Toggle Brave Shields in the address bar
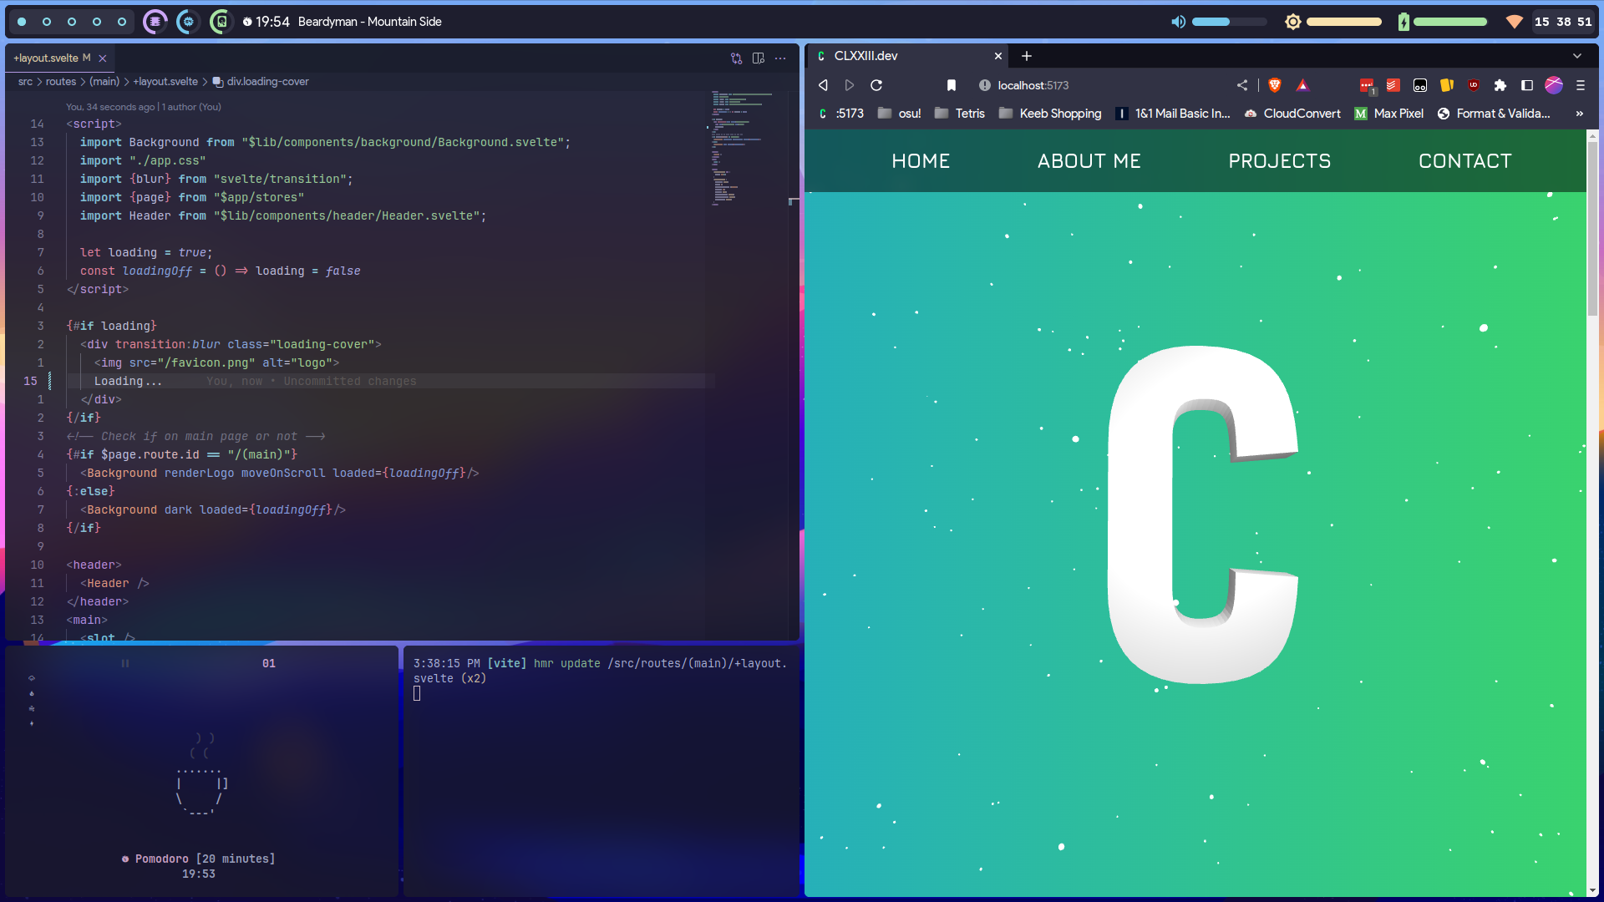The width and height of the screenshot is (1604, 902). (1276, 85)
